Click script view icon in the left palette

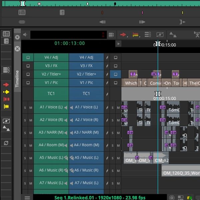(6, 41)
